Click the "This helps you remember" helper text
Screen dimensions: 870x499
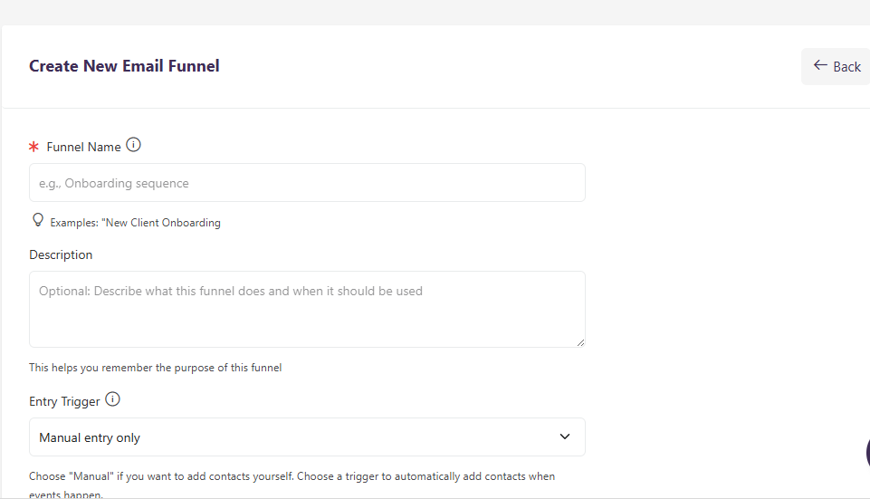(155, 368)
